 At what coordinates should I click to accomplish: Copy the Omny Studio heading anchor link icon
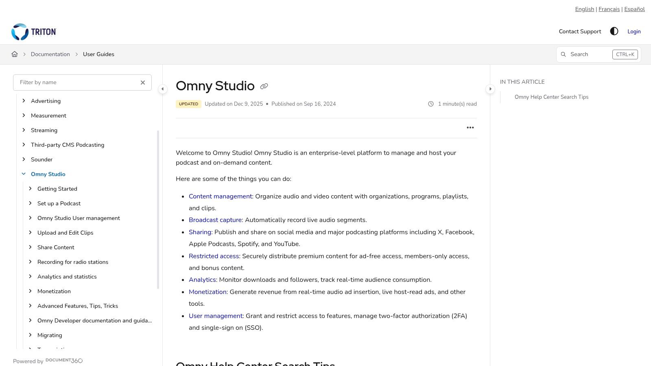coord(264,86)
